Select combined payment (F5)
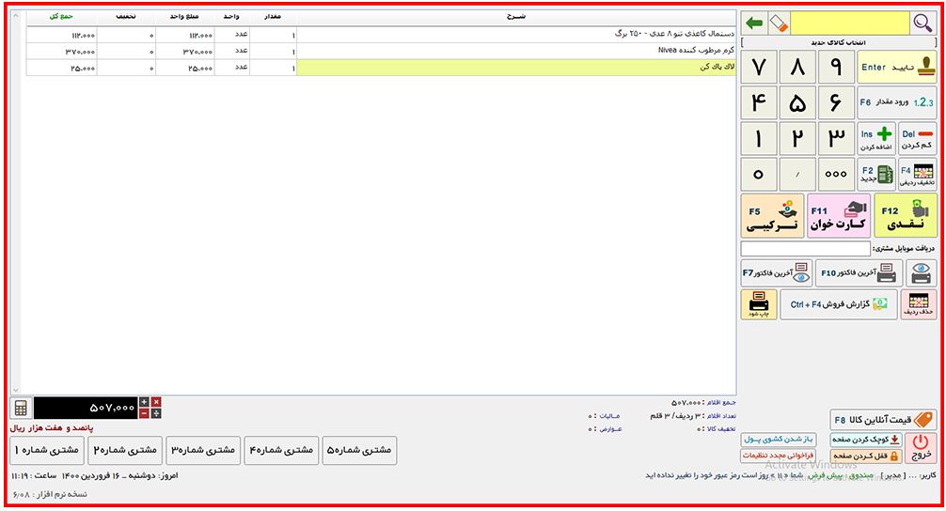Image resolution: width=946 pixels, height=511 pixels. pos(772,216)
